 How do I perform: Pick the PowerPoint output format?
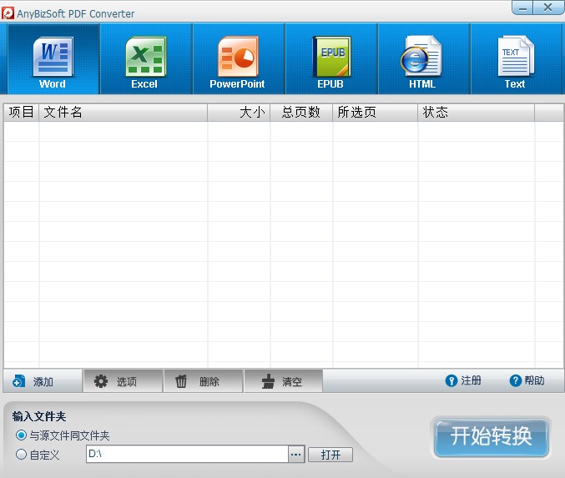pyautogui.click(x=239, y=59)
